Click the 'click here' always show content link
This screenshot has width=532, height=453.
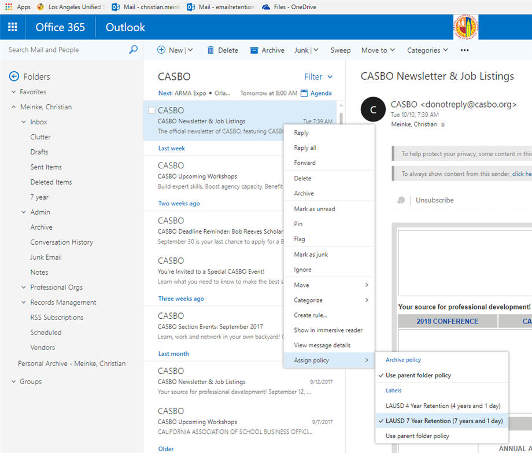coord(522,174)
